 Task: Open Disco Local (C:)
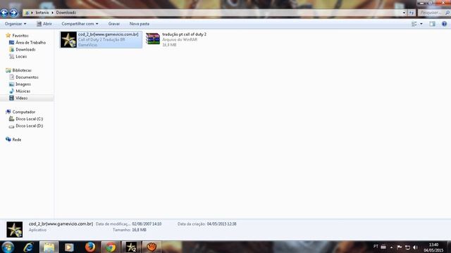tap(30, 119)
